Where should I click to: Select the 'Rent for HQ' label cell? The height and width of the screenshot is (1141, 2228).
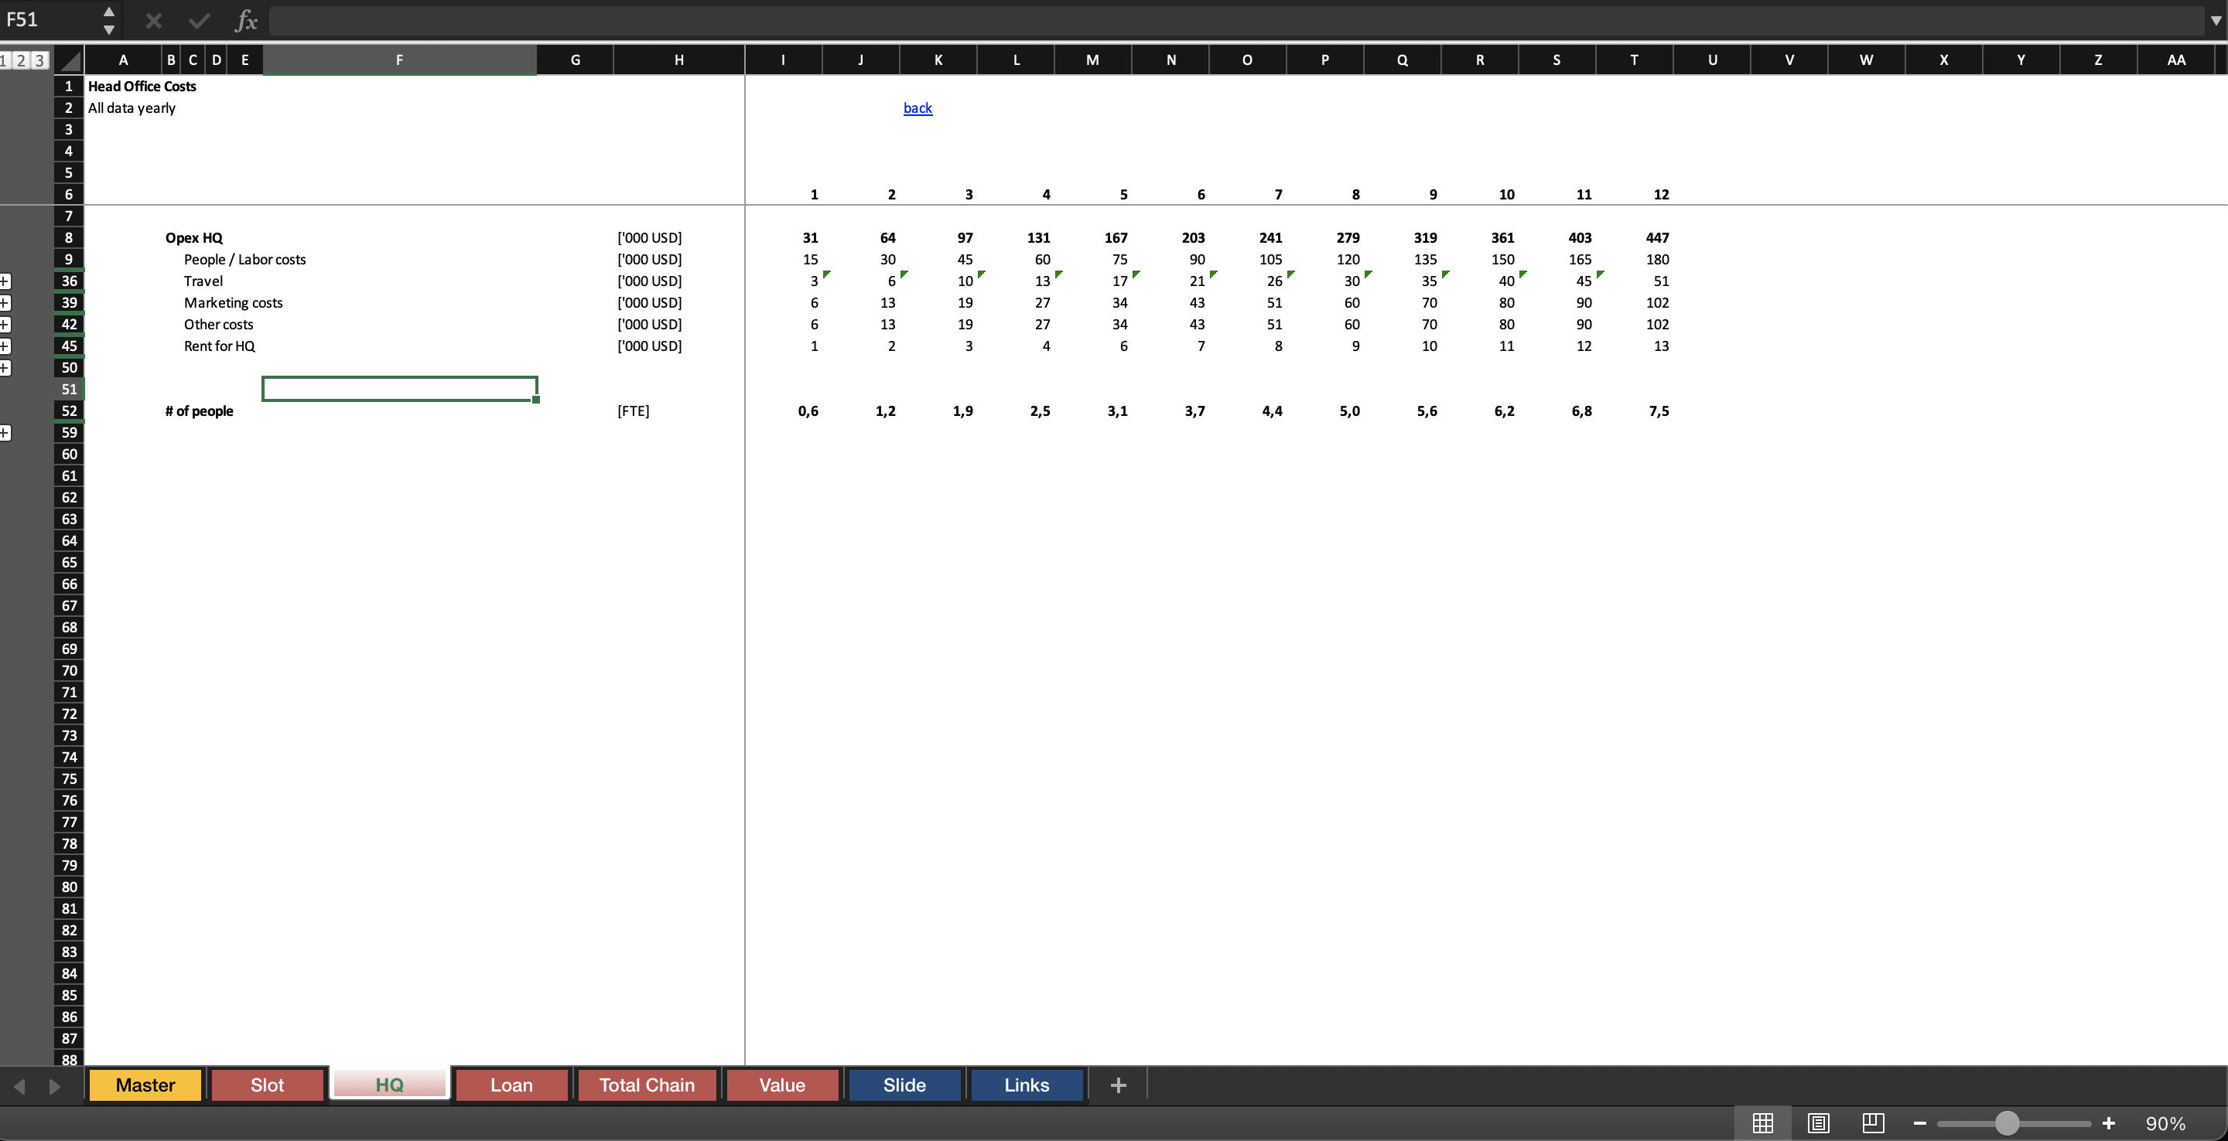pyautogui.click(x=220, y=346)
